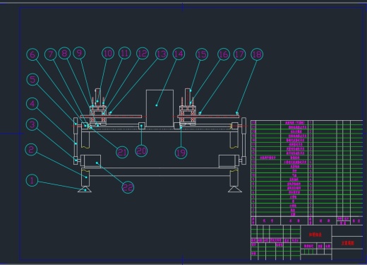This screenshot has width=367, height=265.
Task: Click the circled number 13
Action: click(x=162, y=54)
